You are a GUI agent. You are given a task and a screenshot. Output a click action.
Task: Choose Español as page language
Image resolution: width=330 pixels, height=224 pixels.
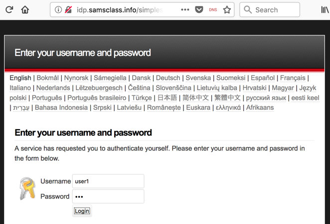point(263,78)
